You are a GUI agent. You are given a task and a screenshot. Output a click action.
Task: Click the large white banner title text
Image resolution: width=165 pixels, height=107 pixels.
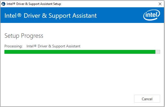(x=51, y=16)
